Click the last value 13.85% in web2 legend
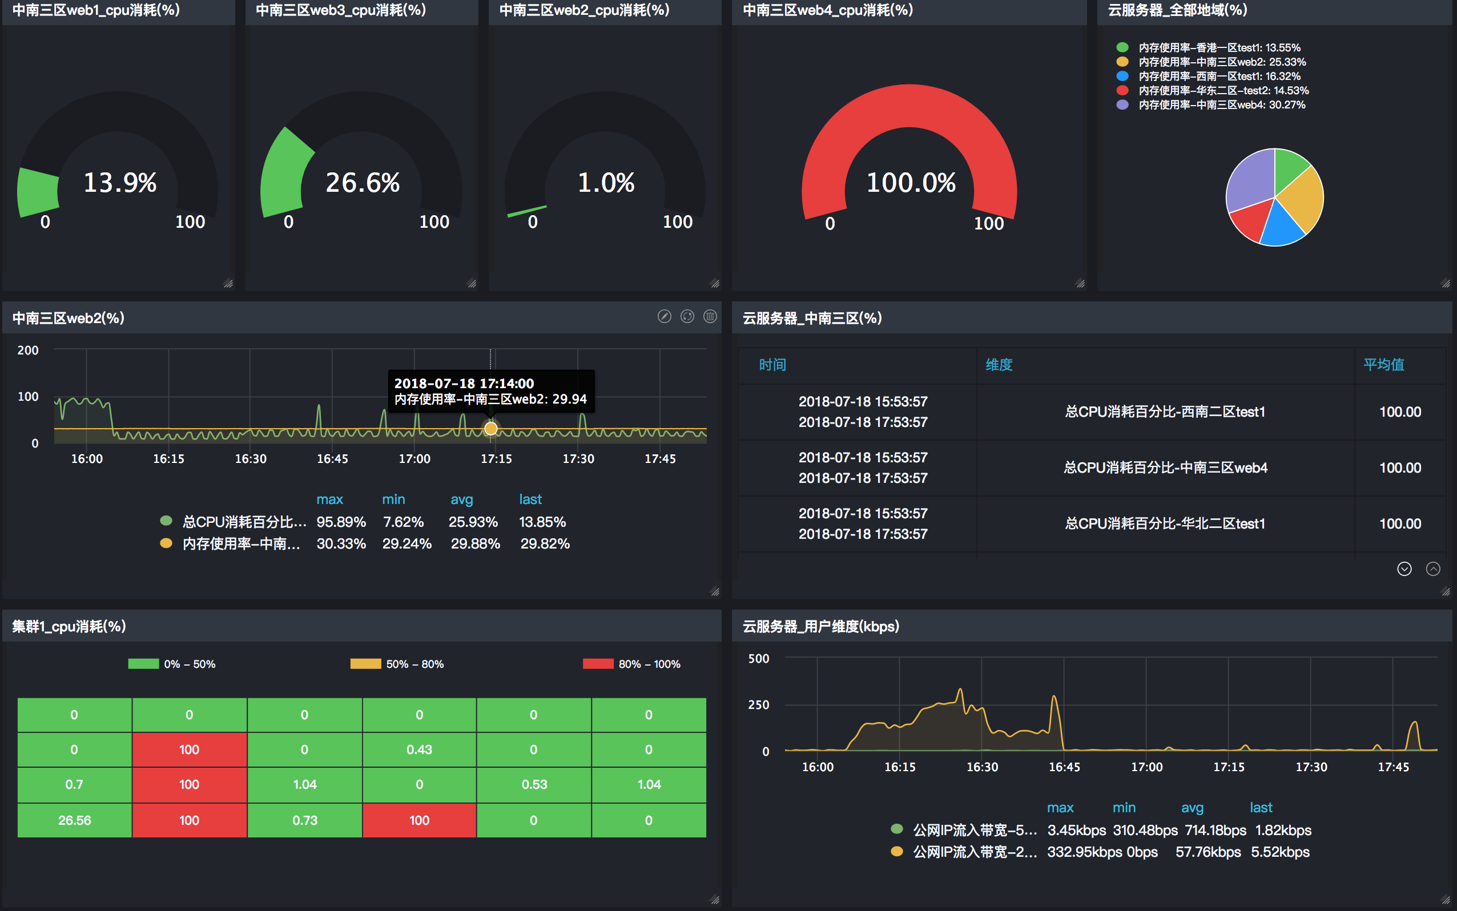 pyautogui.click(x=542, y=522)
